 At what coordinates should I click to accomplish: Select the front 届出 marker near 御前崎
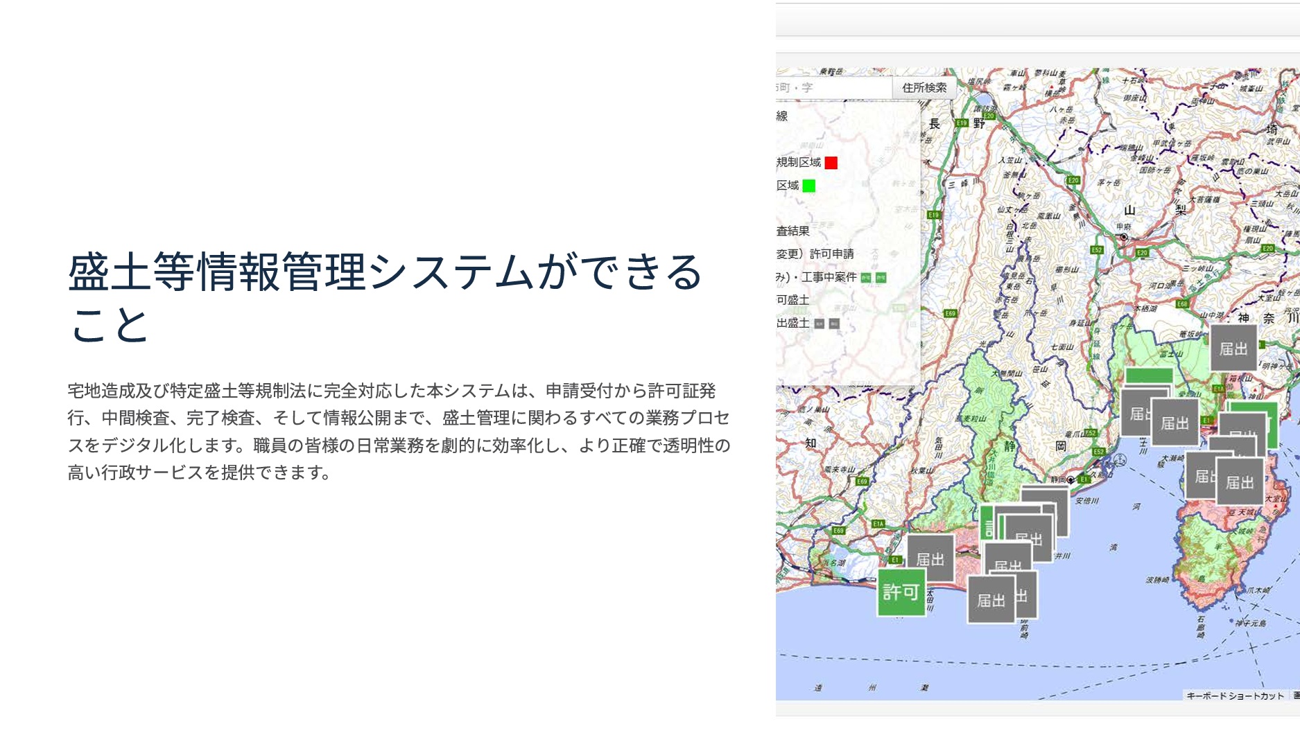[x=991, y=600]
